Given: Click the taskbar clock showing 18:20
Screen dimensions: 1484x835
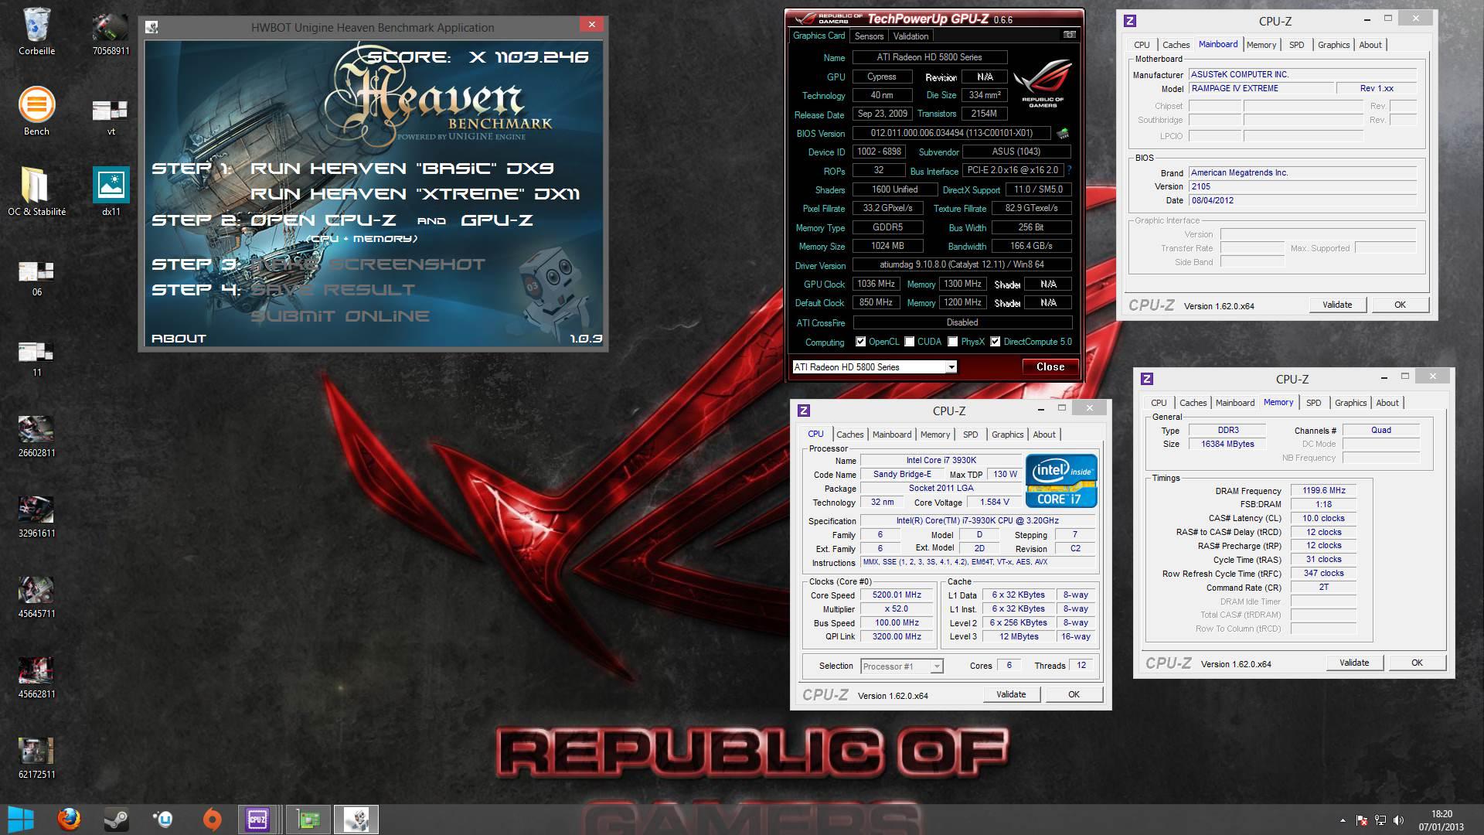Looking at the screenshot, I should click(x=1441, y=820).
